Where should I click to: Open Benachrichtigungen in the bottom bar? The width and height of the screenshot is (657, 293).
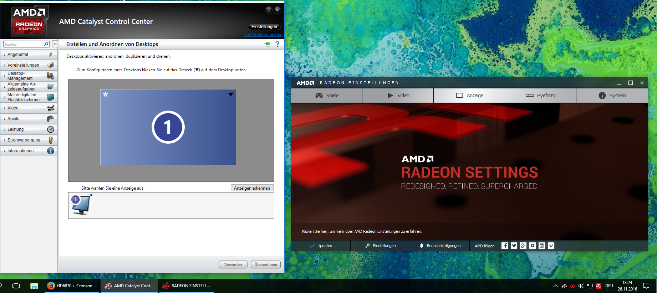pos(440,246)
